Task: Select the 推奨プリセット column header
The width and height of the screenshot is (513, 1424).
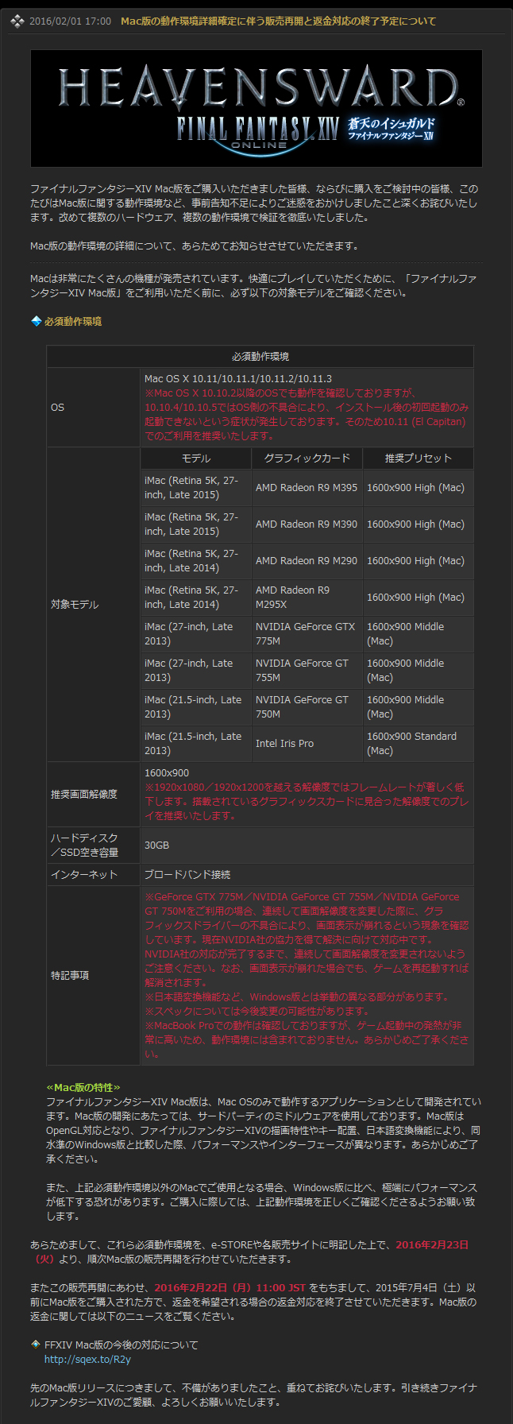Action: pyautogui.click(x=418, y=459)
